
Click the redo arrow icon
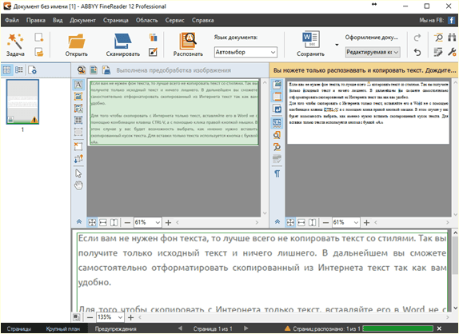(417, 38)
